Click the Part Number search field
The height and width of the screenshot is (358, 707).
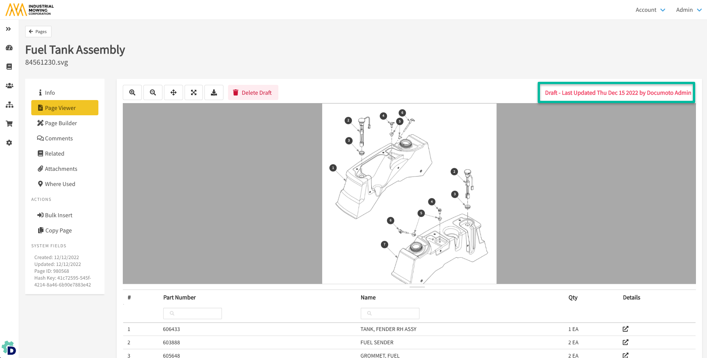(193, 313)
